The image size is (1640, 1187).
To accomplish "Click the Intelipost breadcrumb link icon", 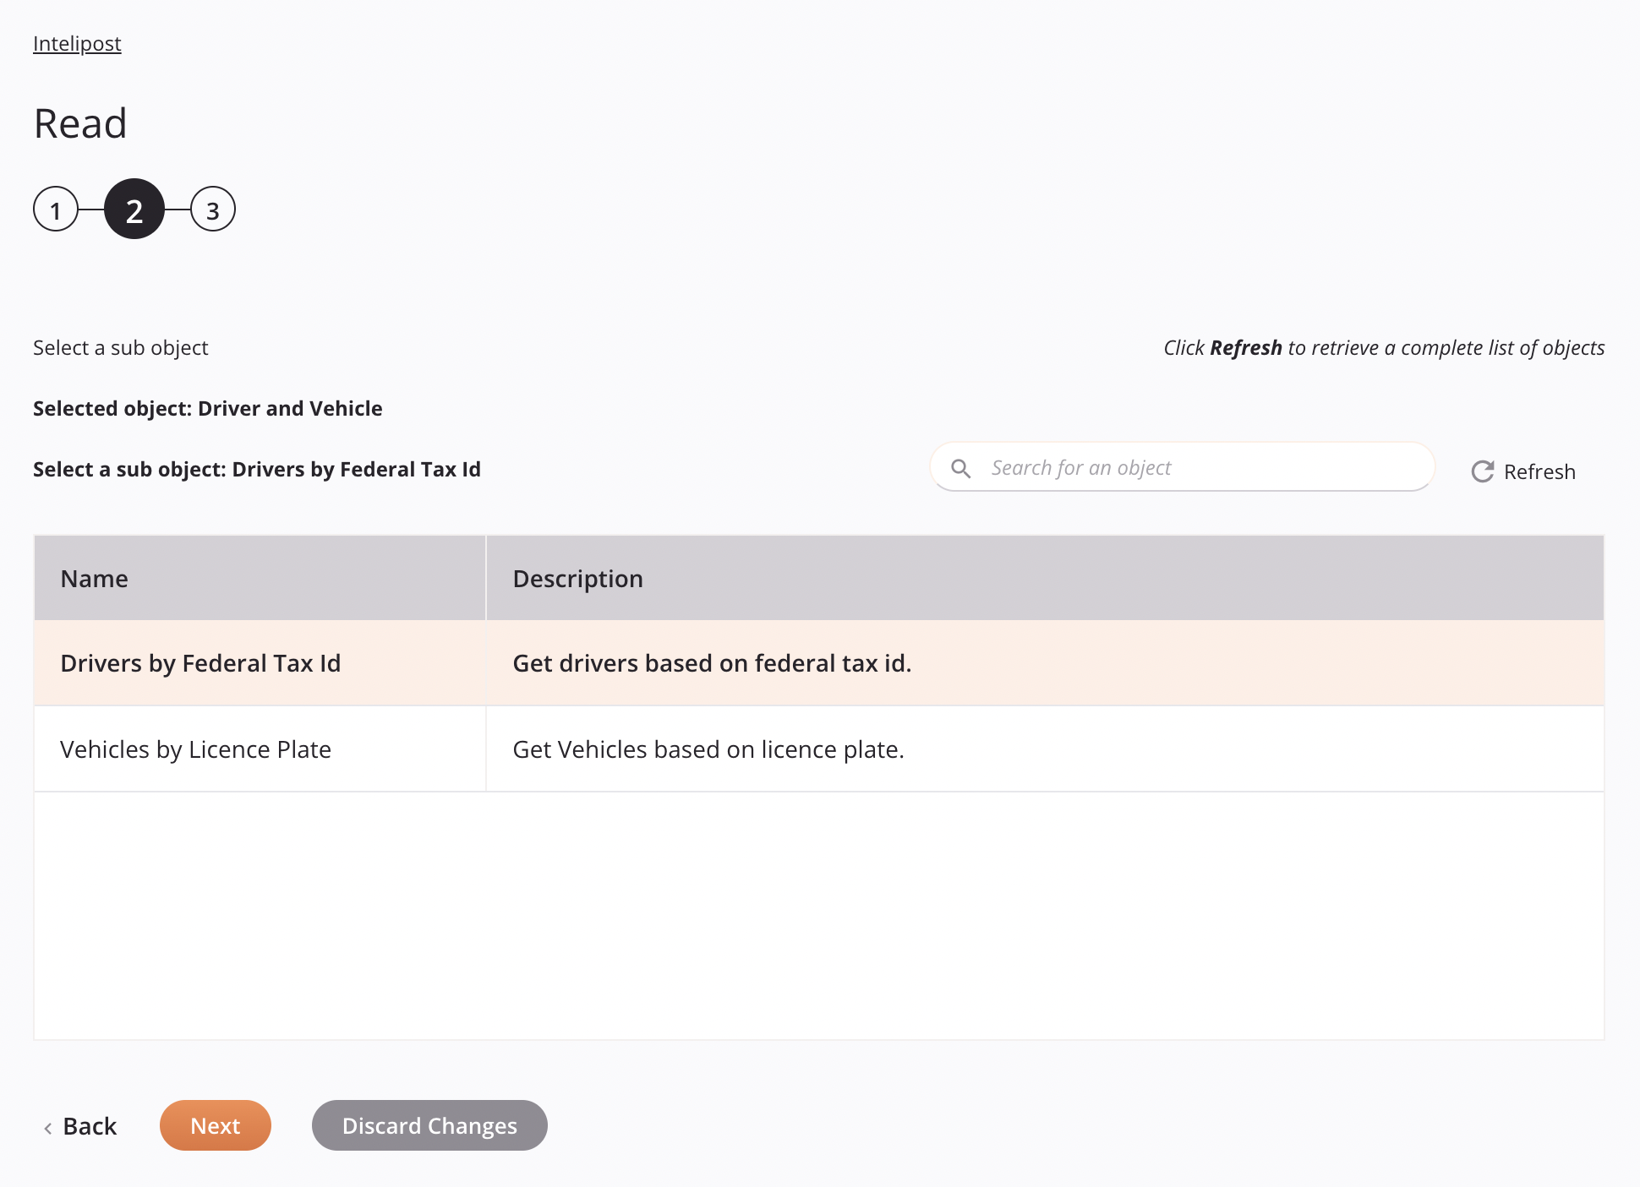I will coord(78,43).
